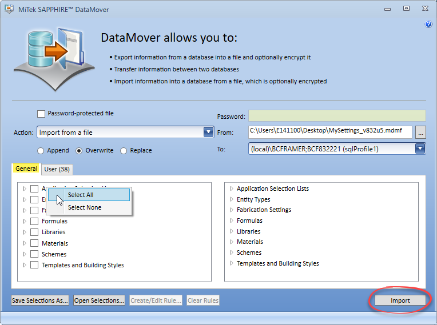Screen dimensions: 437x325
Task: Check the Materials checkbox in left tree
Action: click(x=34, y=243)
